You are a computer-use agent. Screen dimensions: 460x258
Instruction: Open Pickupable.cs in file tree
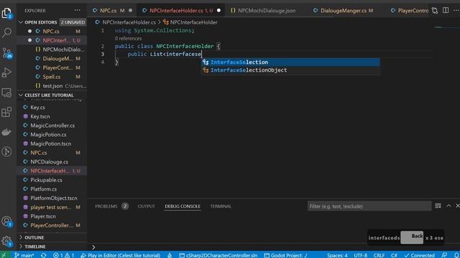(x=52, y=180)
